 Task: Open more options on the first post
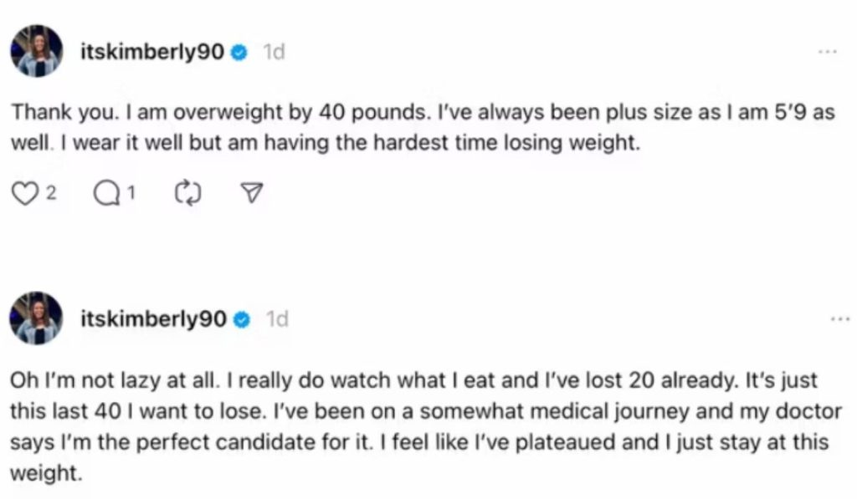pos(827,52)
